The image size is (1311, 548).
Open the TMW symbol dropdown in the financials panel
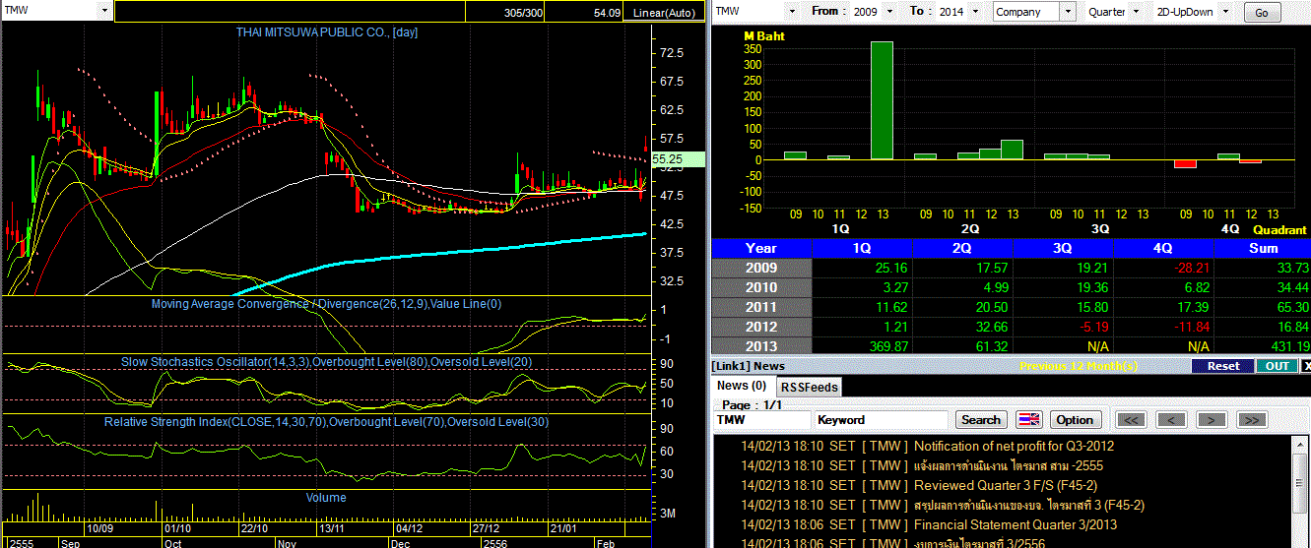click(x=791, y=12)
